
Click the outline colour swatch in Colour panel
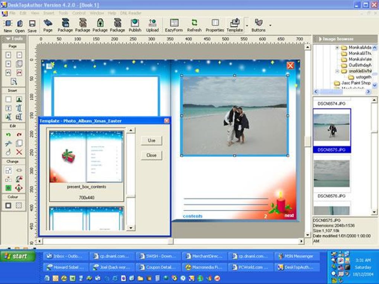coord(8,206)
